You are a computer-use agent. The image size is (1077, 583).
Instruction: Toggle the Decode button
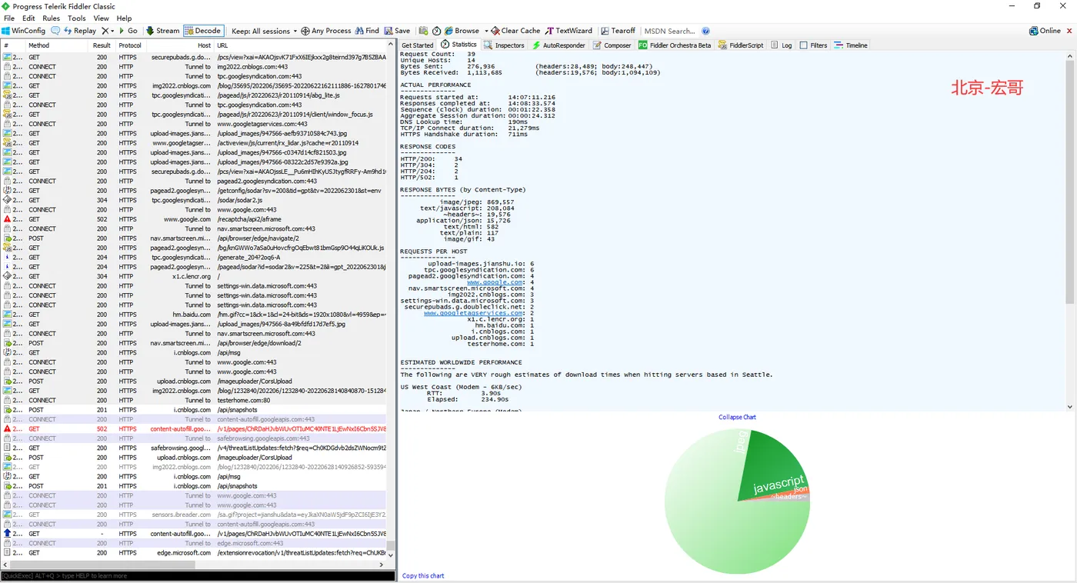[x=203, y=31]
